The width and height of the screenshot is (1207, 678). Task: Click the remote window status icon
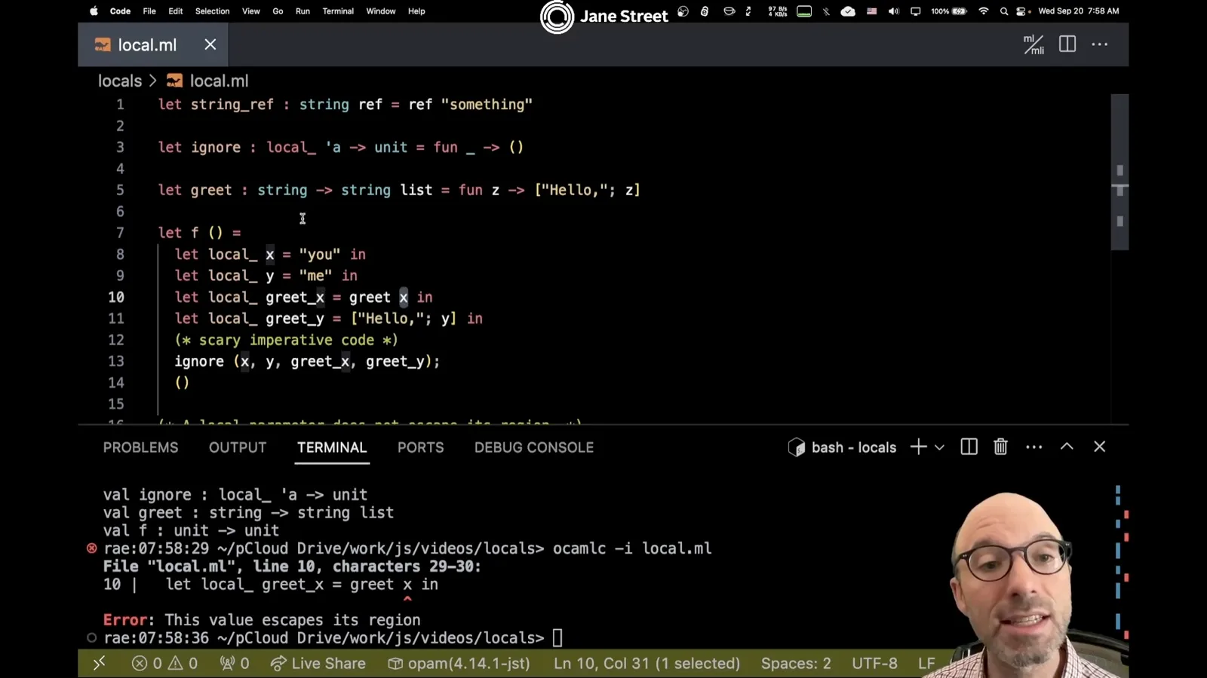click(x=99, y=663)
